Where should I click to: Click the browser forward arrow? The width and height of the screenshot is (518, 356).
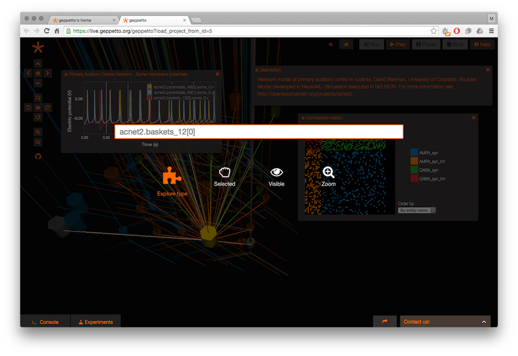tap(36, 31)
